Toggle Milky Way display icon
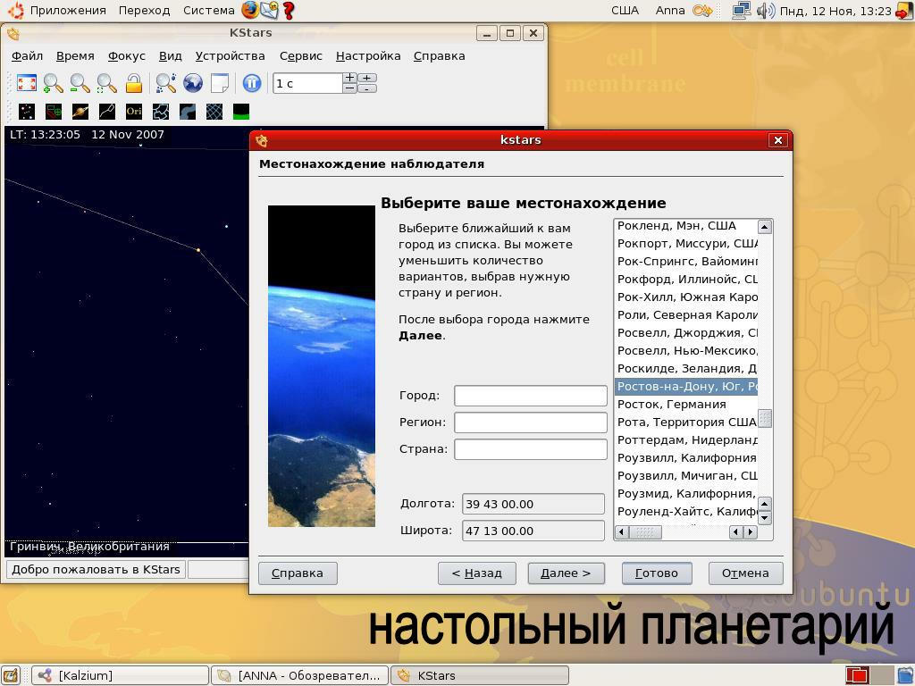Image resolution: width=915 pixels, height=686 pixels. [x=188, y=112]
